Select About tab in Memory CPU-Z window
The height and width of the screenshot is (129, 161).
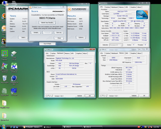(139, 53)
